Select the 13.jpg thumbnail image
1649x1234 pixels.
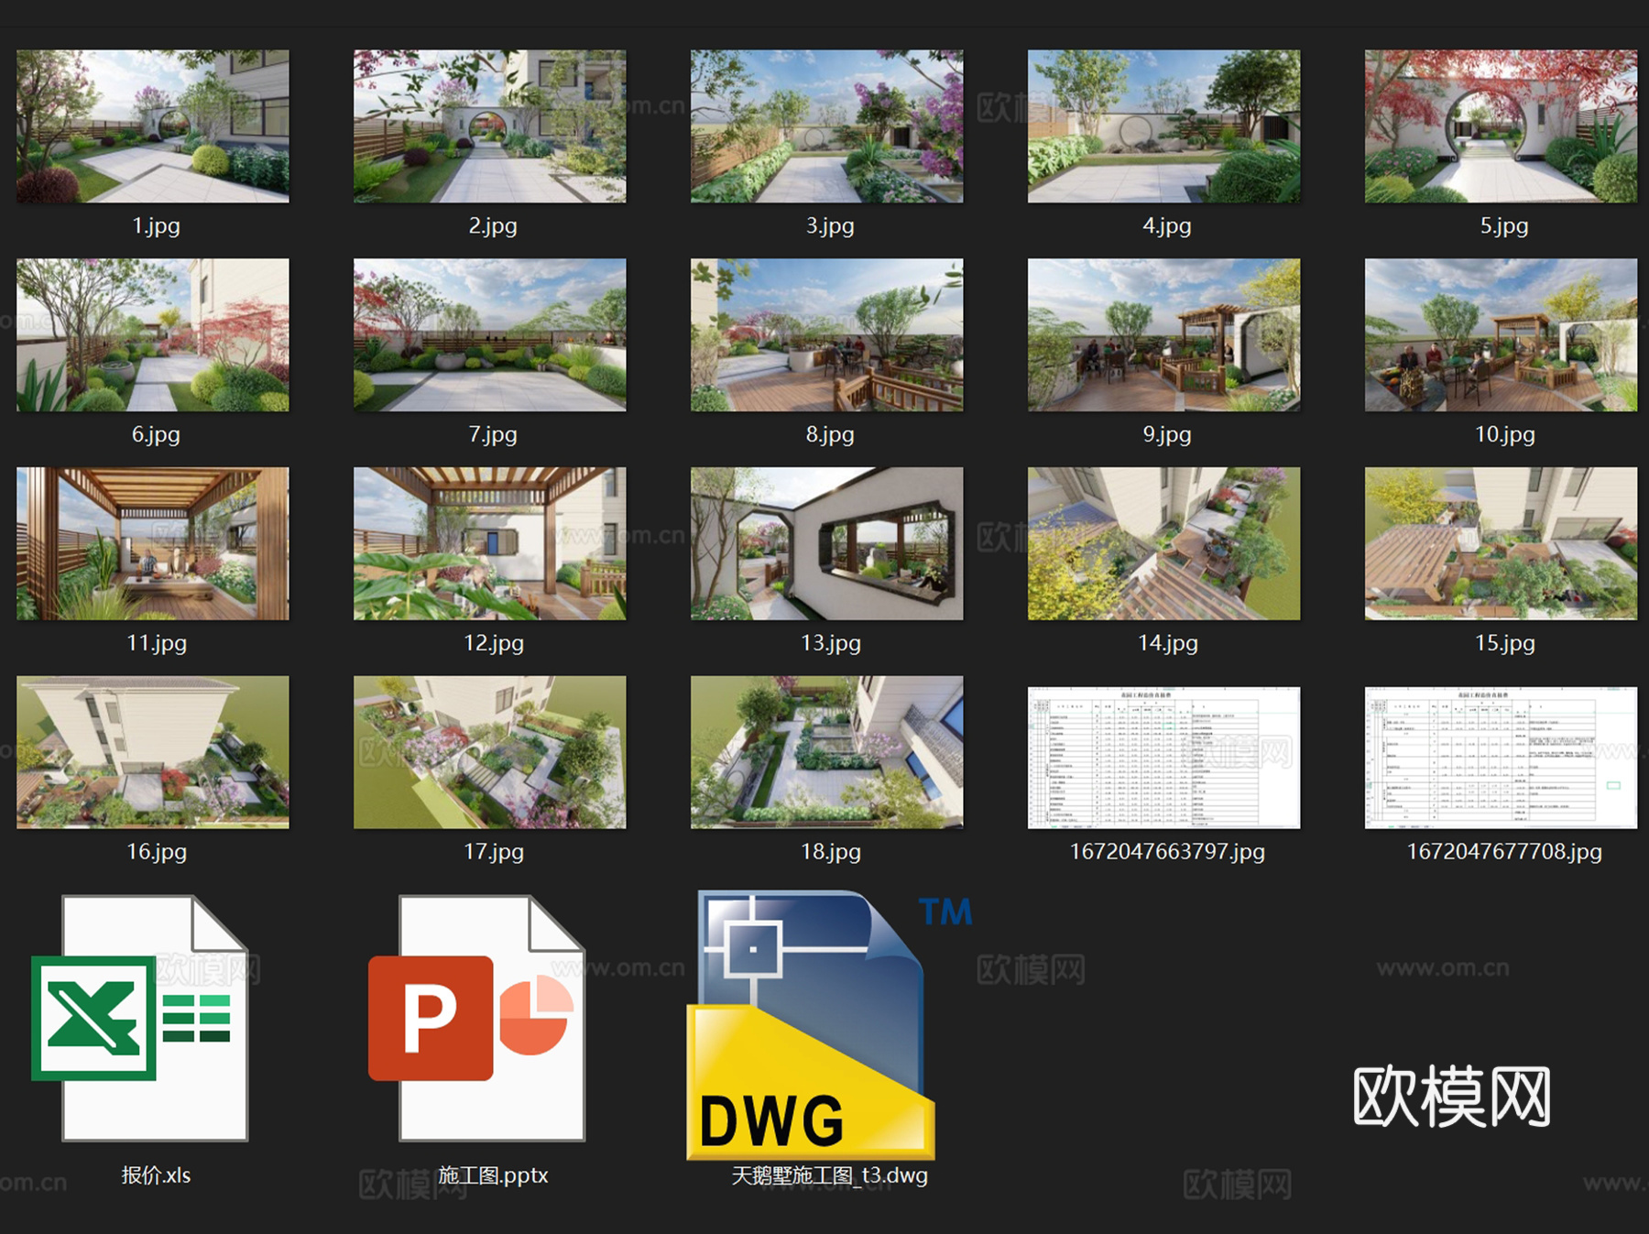tap(827, 544)
